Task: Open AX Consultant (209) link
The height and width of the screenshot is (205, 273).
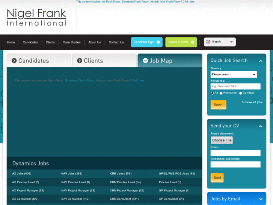Action: click(x=25, y=199)
